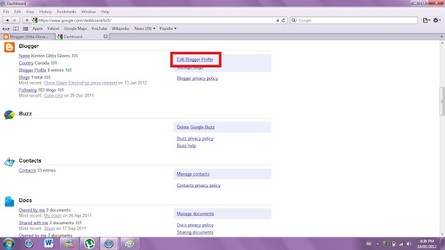Click the Contacts section icon
The width and height of the screenshot is (445, 250).
point(9,162)
